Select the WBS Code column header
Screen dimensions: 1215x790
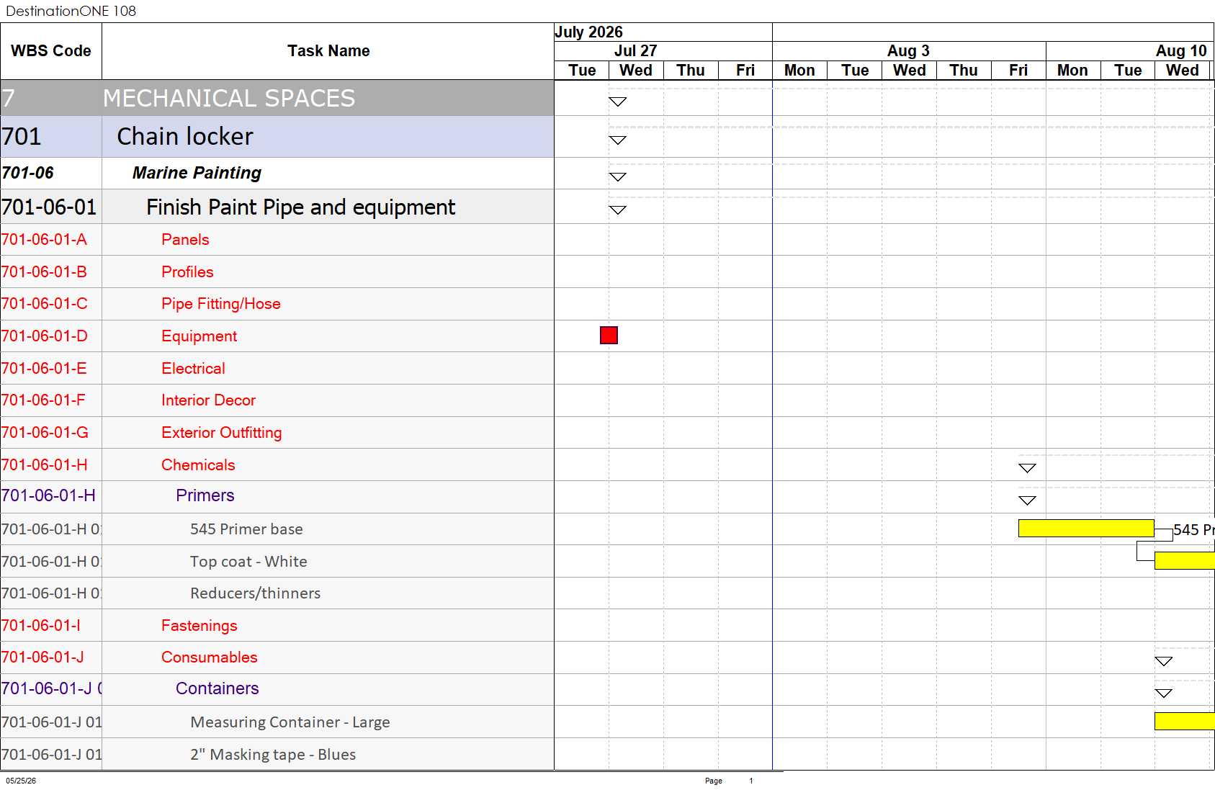tap(51, 51)
